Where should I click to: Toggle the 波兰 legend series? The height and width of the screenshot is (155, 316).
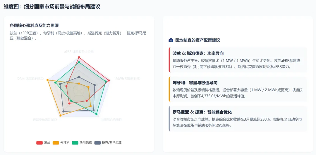[43, 143]
